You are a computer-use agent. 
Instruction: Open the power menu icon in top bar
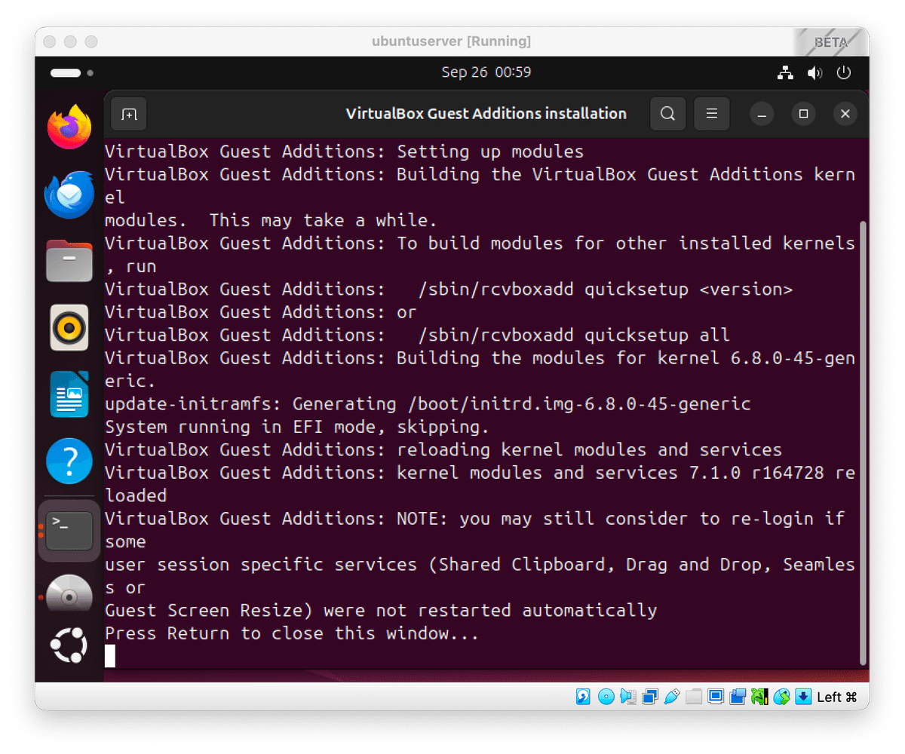(x=844, y=73)
